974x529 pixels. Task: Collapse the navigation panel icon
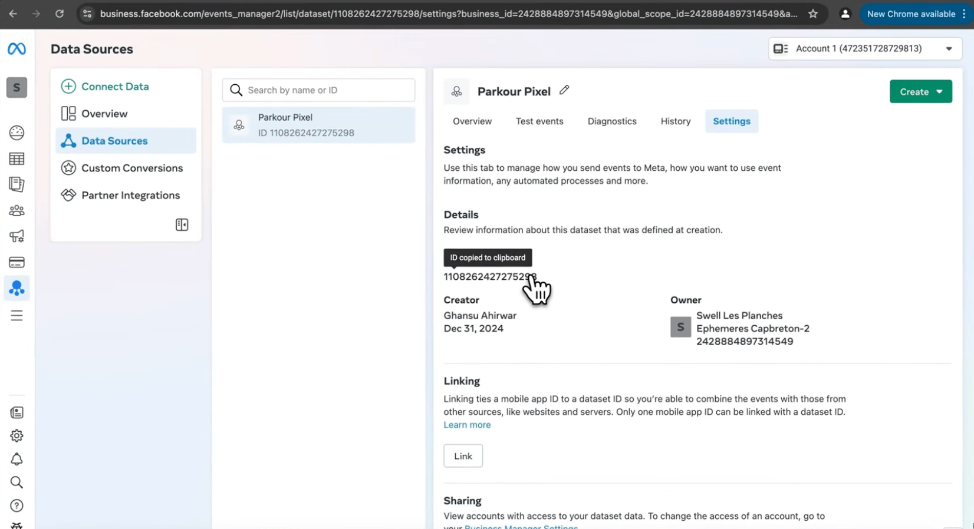[182, 224]
